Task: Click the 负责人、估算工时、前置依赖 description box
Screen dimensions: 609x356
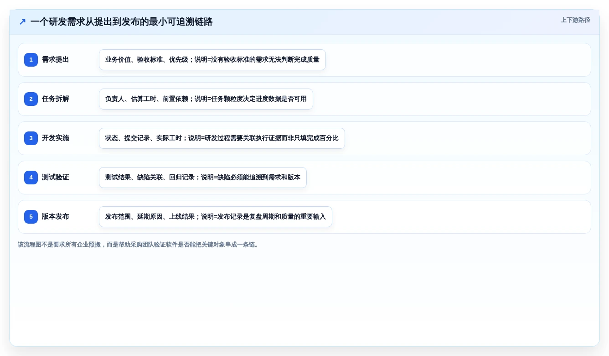Action: (206, 99)
